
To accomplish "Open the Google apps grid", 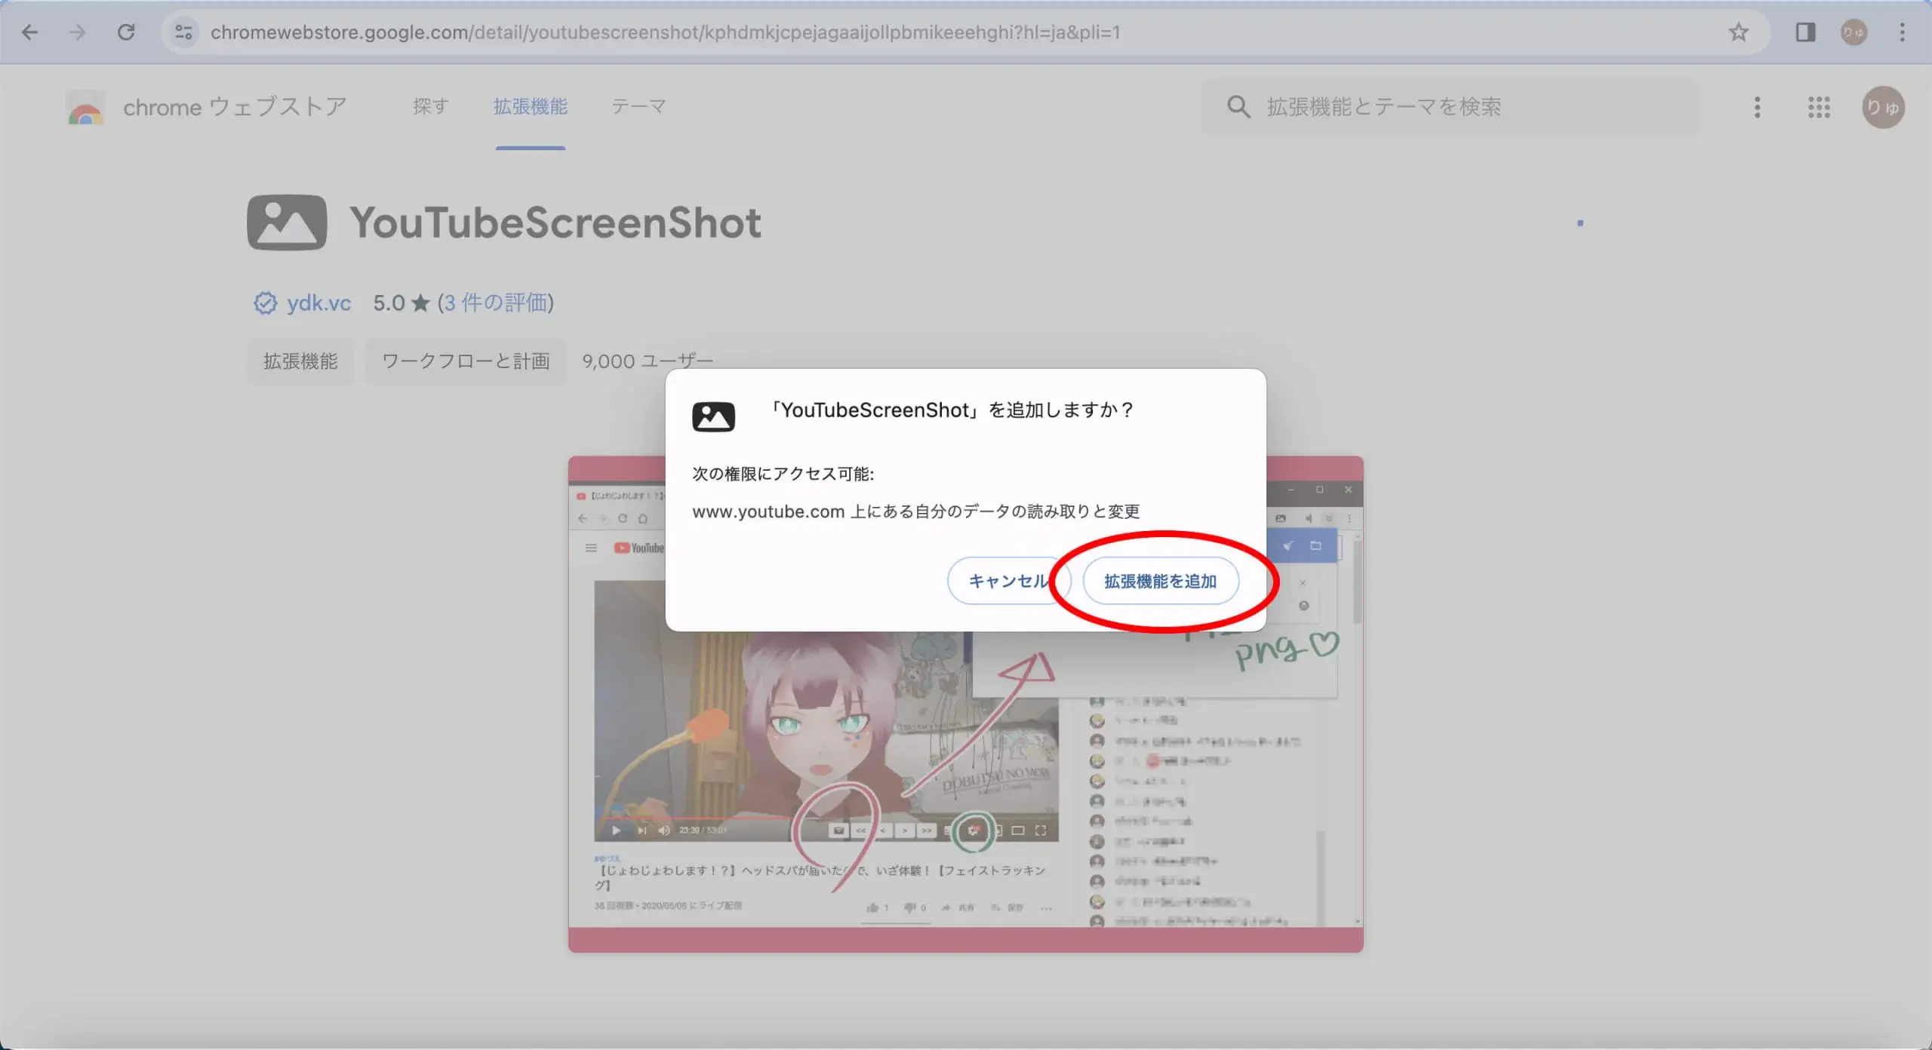I will (x=1819, y=107).
